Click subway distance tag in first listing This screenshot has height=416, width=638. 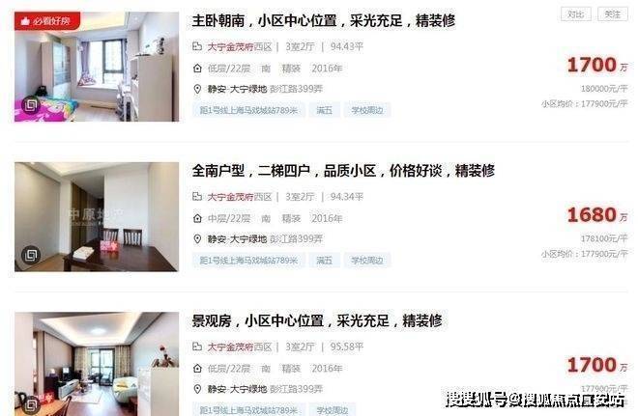click(248, 110)
